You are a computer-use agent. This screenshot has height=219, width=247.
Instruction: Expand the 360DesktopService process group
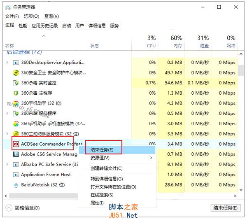tap(7, 63)
